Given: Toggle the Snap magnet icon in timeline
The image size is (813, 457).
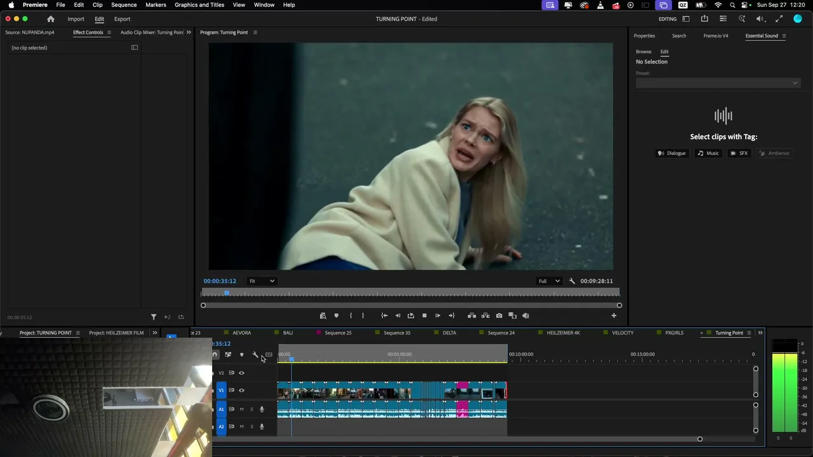Looking at the screenshot, I should (x=215, y=355).
